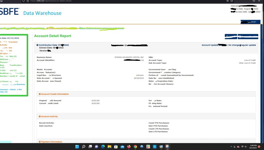Viewport: 264px width, 150px height.
Task: Toggle the reader view icon in the address bar
Action: 227,1
